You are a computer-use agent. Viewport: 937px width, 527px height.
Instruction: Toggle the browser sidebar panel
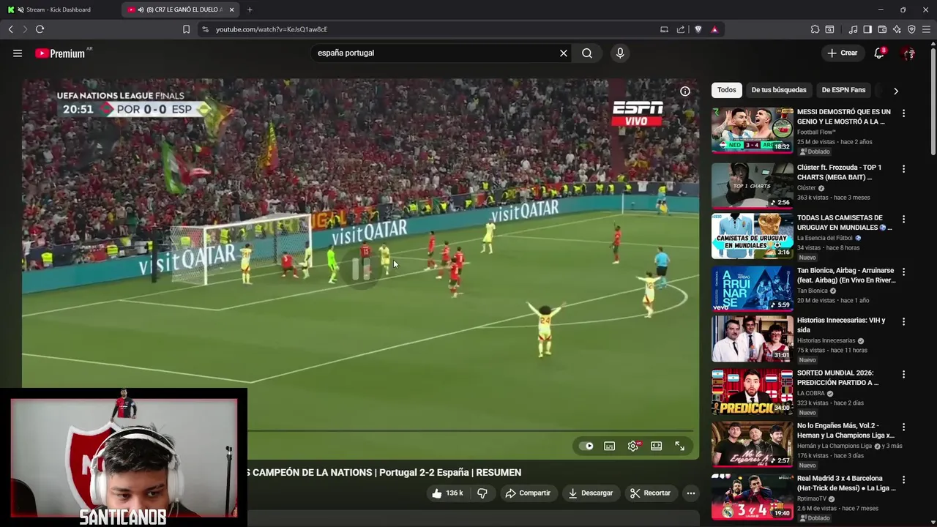click(867, 29)
